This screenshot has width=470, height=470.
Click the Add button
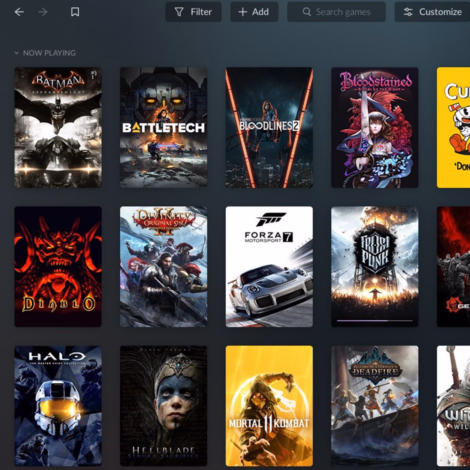(x=254, y=12)
